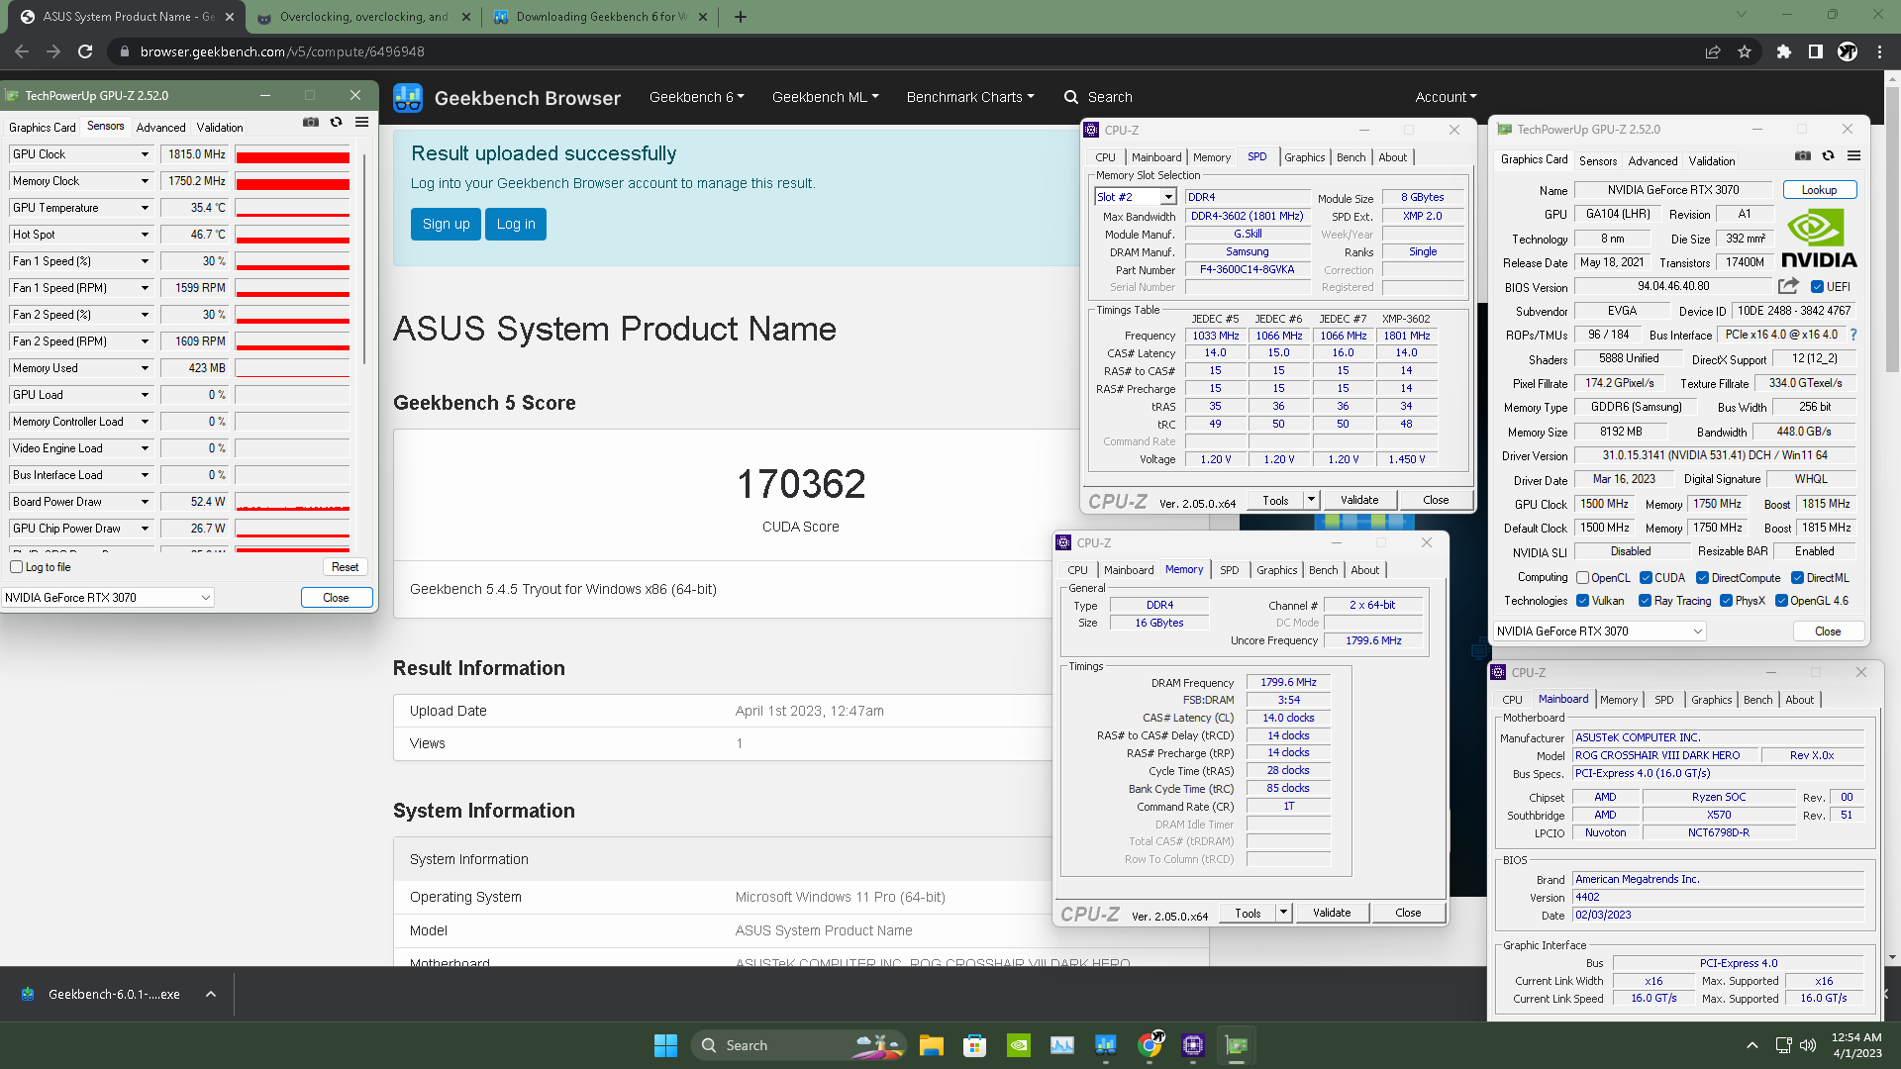Toggle Ray Tracing checkbox
1901x1069 pixels.
point(1646,601)
